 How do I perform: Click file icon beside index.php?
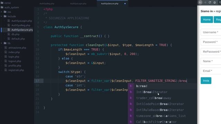click(x=6, y=52)
